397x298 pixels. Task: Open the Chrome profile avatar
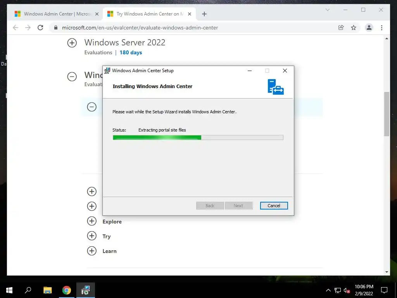coord(369,28)
